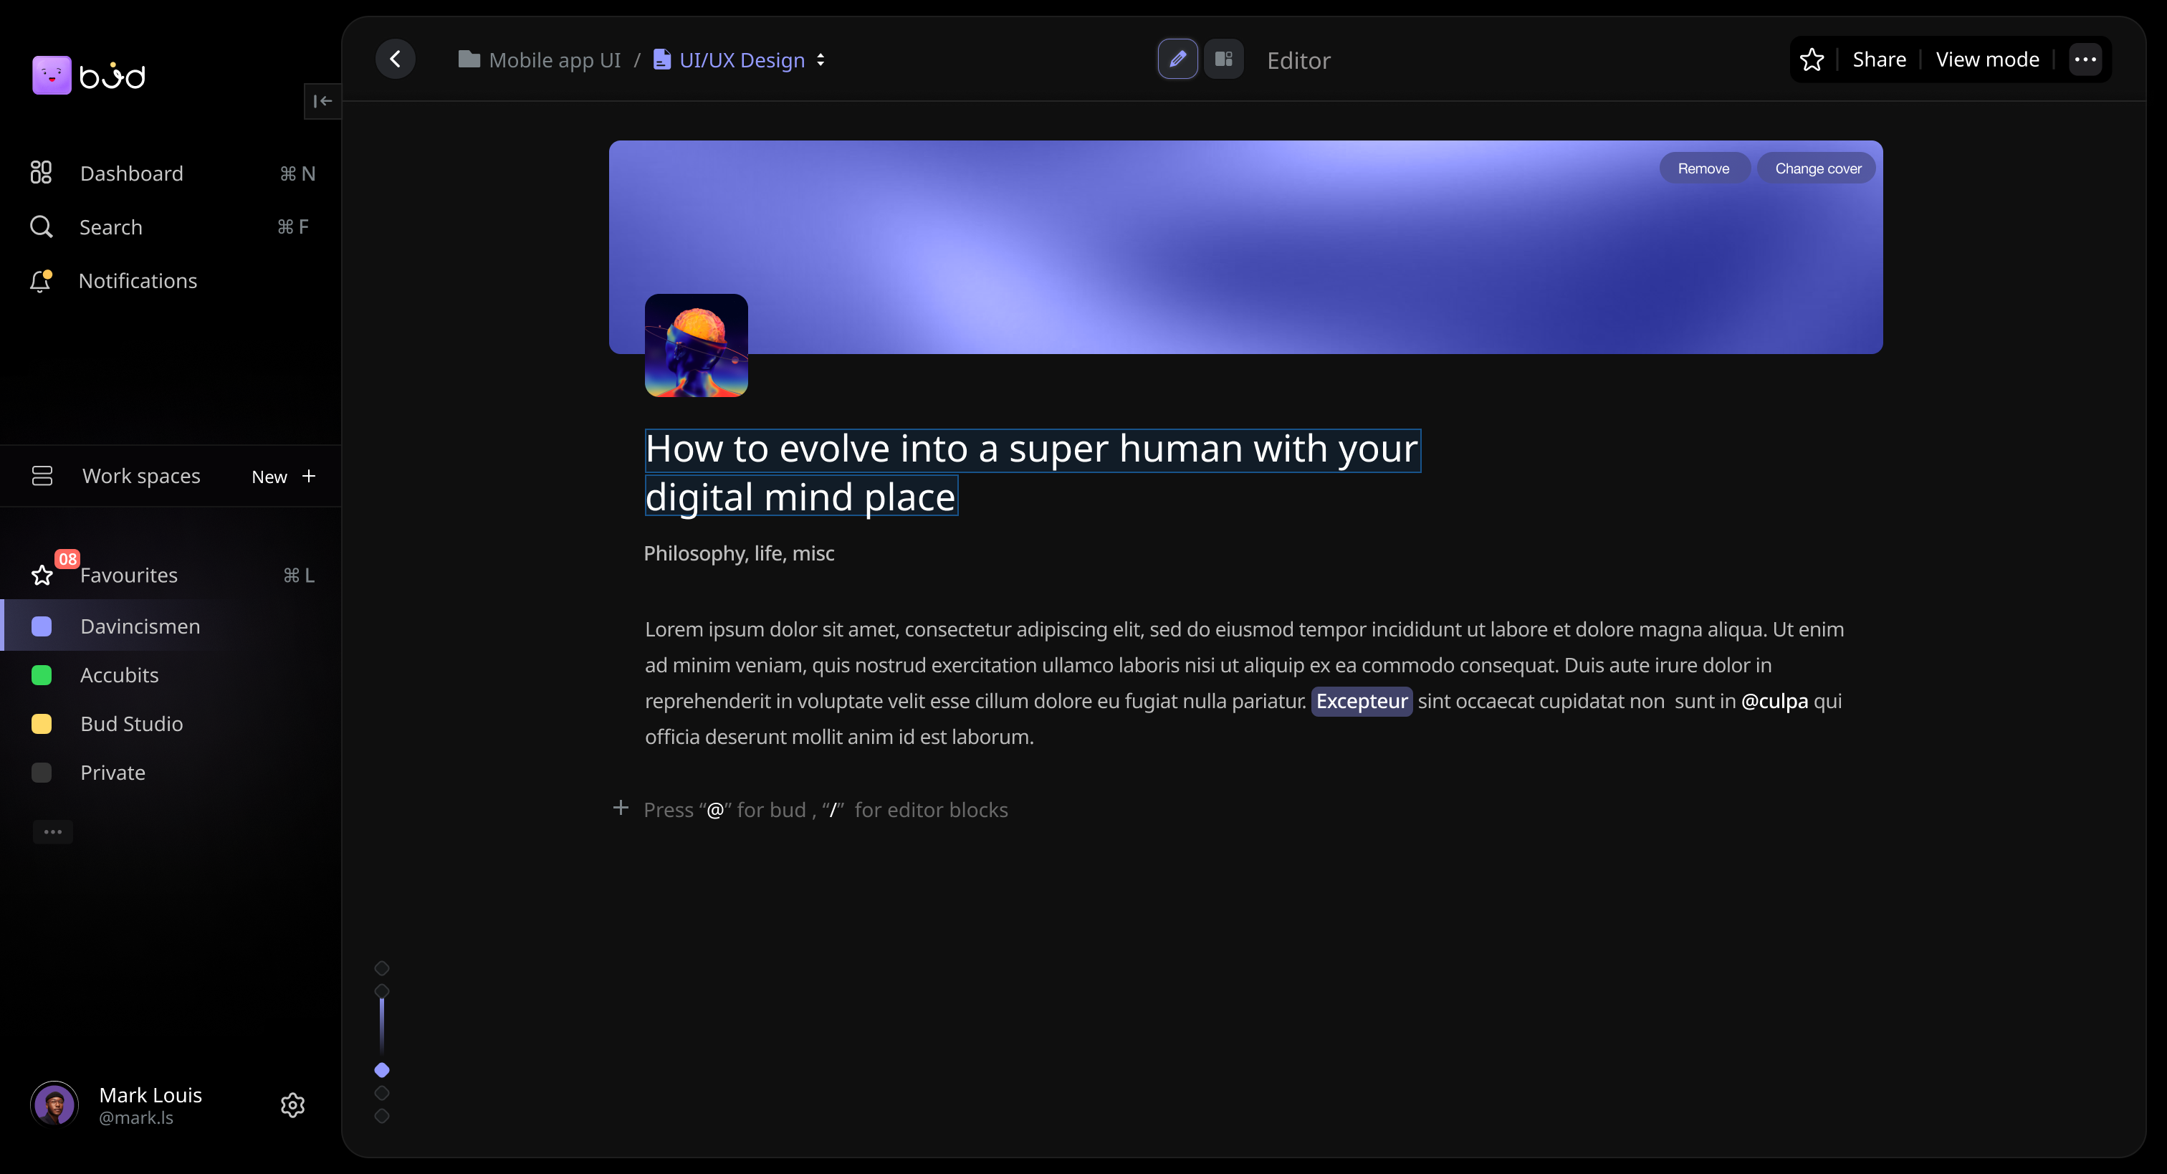Click the Share button
Viewport: 2167px width, 1174px height.
pyautogui.click(x=1878, y=59)
